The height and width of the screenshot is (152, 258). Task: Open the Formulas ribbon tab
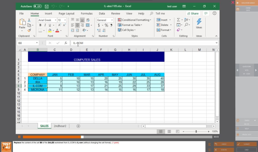point(86,14)
